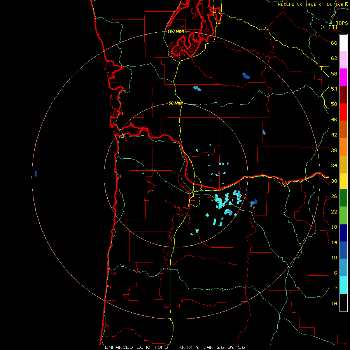Image resolution: width=350 pixels, height=350 pixels.
Task: Click the dark red 50-54 kft swatch
Action: click(x=343, y=95)
